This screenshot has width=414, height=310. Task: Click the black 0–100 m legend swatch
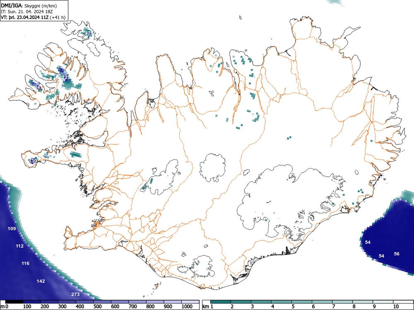14,302
